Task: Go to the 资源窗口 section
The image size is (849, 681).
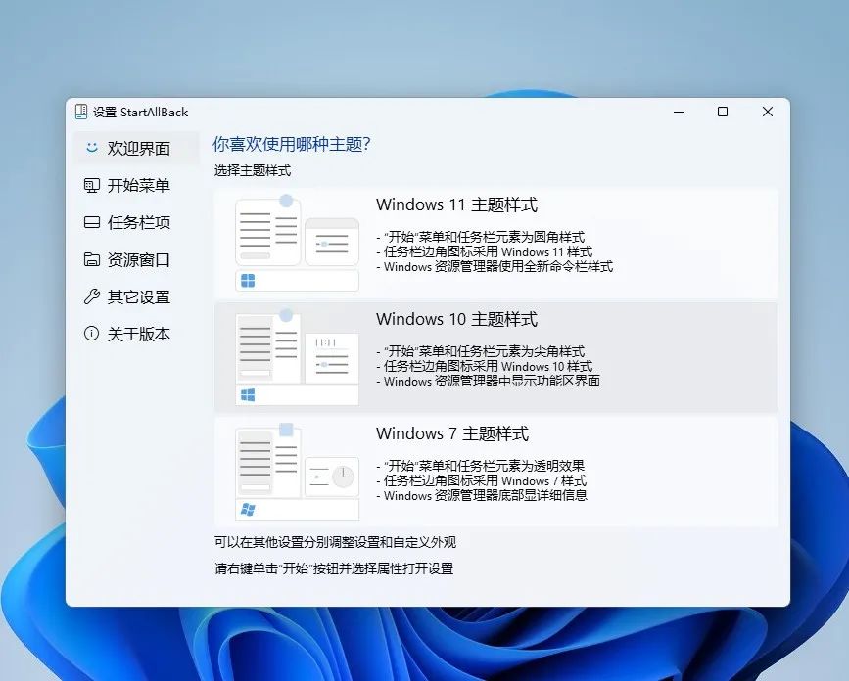Action: click(136, 259)
